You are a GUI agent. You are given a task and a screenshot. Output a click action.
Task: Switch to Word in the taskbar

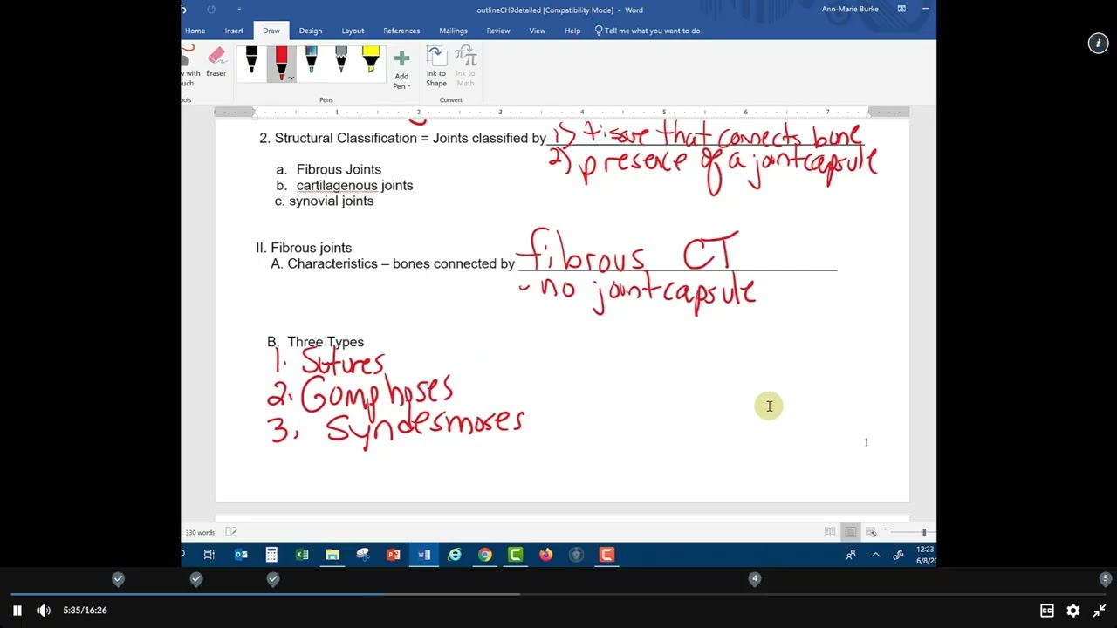[x=424, y=555]
